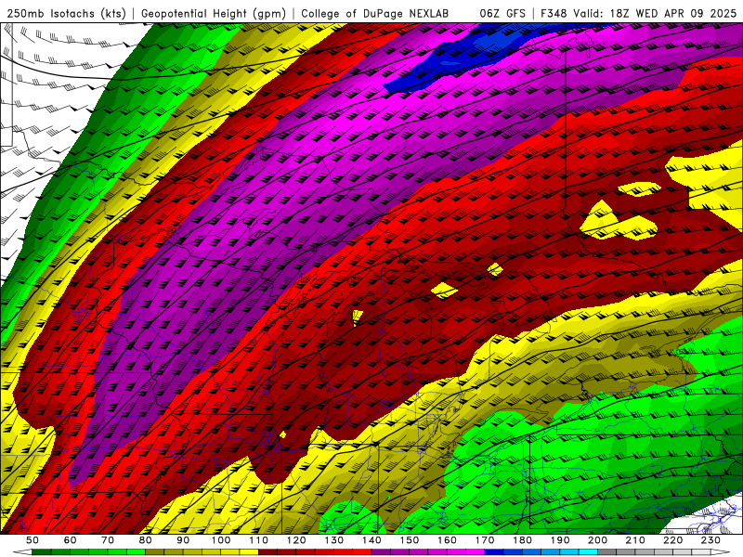Click the 'F348' forecast hour label

coord(554,14)
